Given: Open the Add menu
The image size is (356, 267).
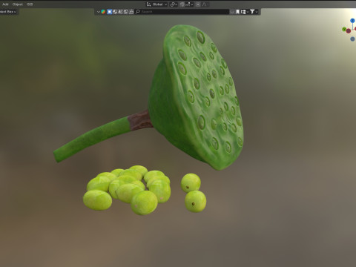Looking at the screenshot, I should click(5, 4).
